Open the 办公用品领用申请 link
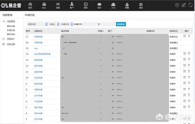The image size is (195, 124). point(42,54)
